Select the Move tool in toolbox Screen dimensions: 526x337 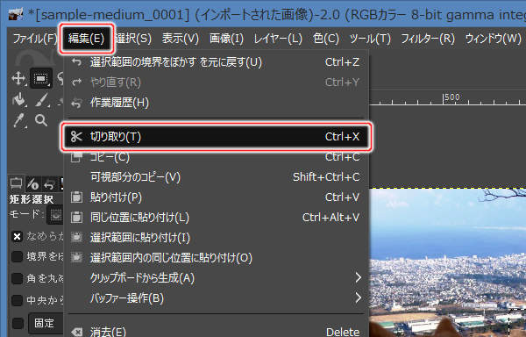point(18,78)
